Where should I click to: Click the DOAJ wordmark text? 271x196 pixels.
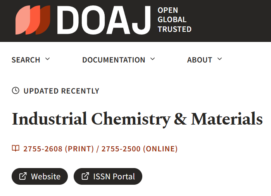(x=104, y=20)
